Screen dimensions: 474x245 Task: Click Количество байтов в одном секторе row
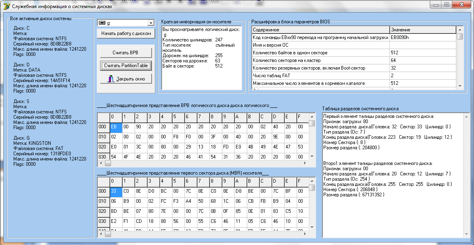pos(353,53)
